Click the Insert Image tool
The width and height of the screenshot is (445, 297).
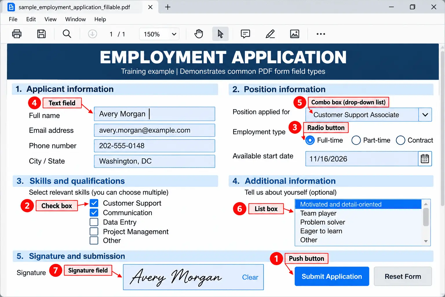click(295, 34)
